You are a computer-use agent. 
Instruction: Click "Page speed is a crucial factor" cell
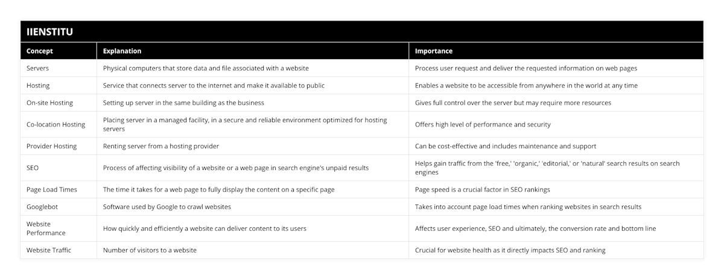click(x=482, y=189)
